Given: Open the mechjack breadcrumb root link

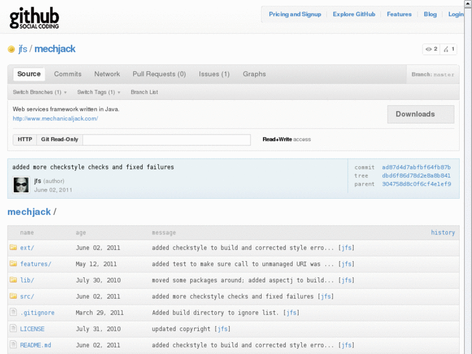Looking at the screenshot, I should [29, 212].
